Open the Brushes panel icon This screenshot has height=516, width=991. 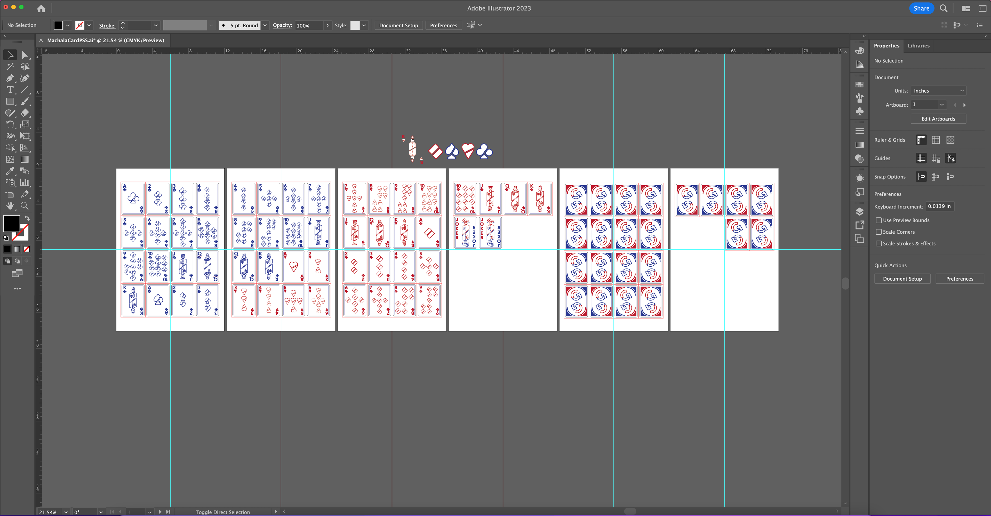coord(859,98)
